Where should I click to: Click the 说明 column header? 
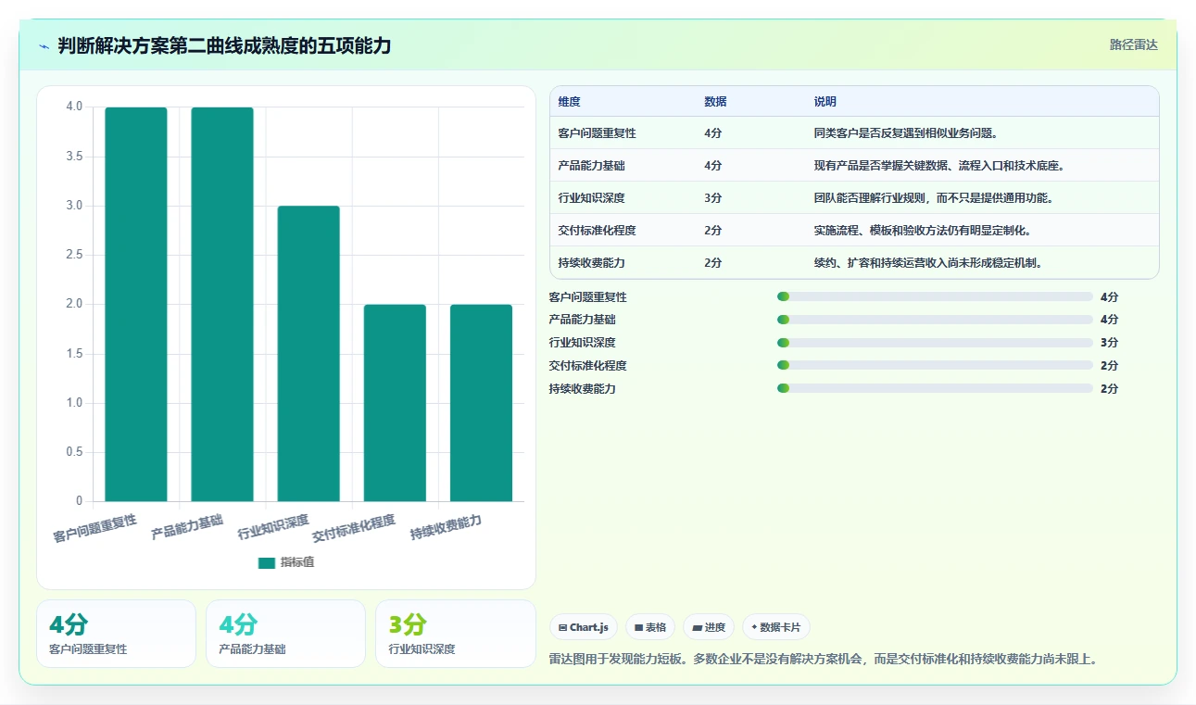point(825,102)
